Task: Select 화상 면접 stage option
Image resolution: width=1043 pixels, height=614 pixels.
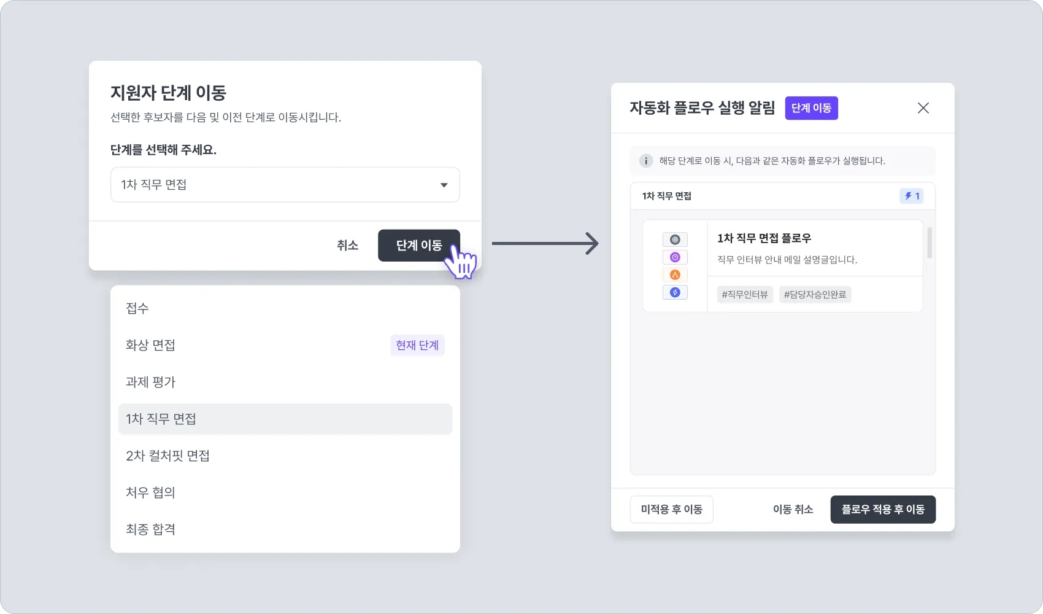Action: pyautogui.click(x=151, y=345)
